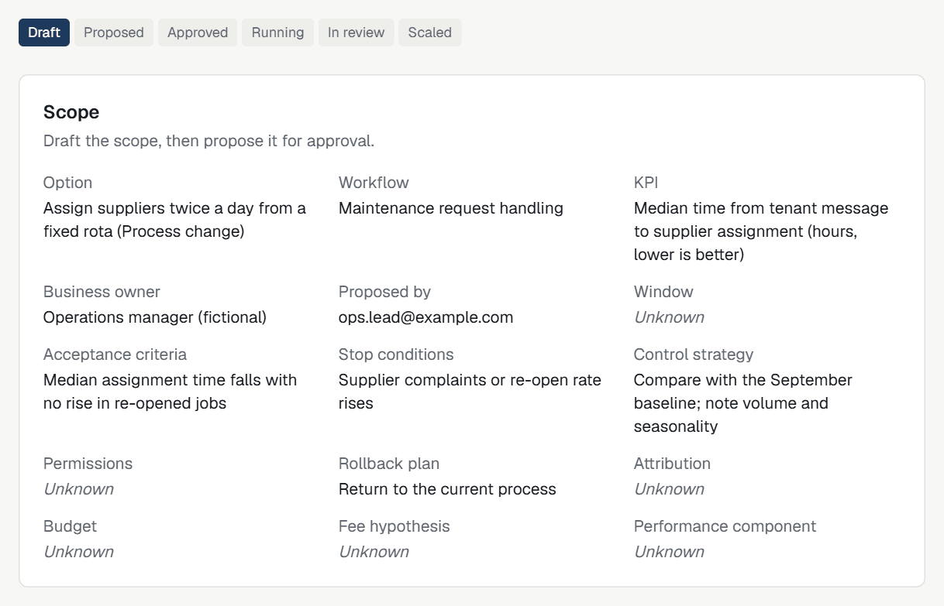Select the Control strategy label

[694, 354]
